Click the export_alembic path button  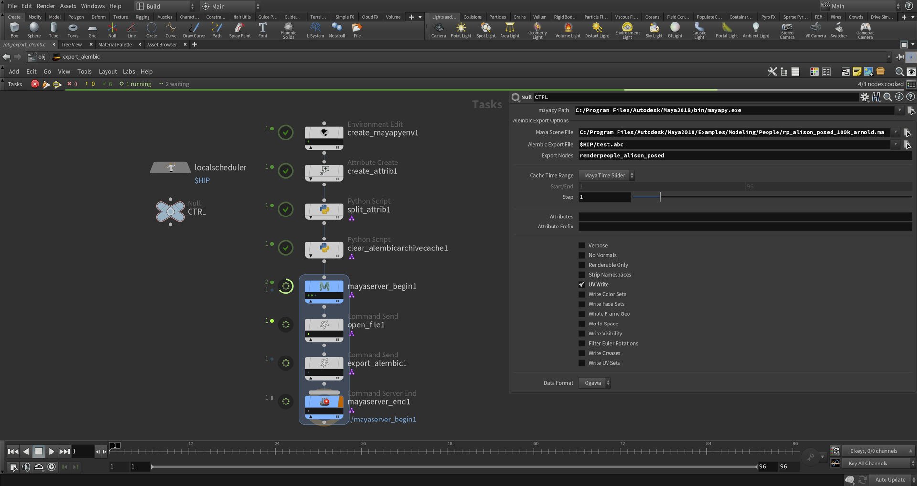[x=76, y=57]
